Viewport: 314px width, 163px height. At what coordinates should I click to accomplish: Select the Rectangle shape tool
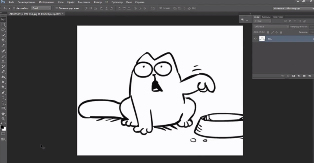[x=3, y=108]
